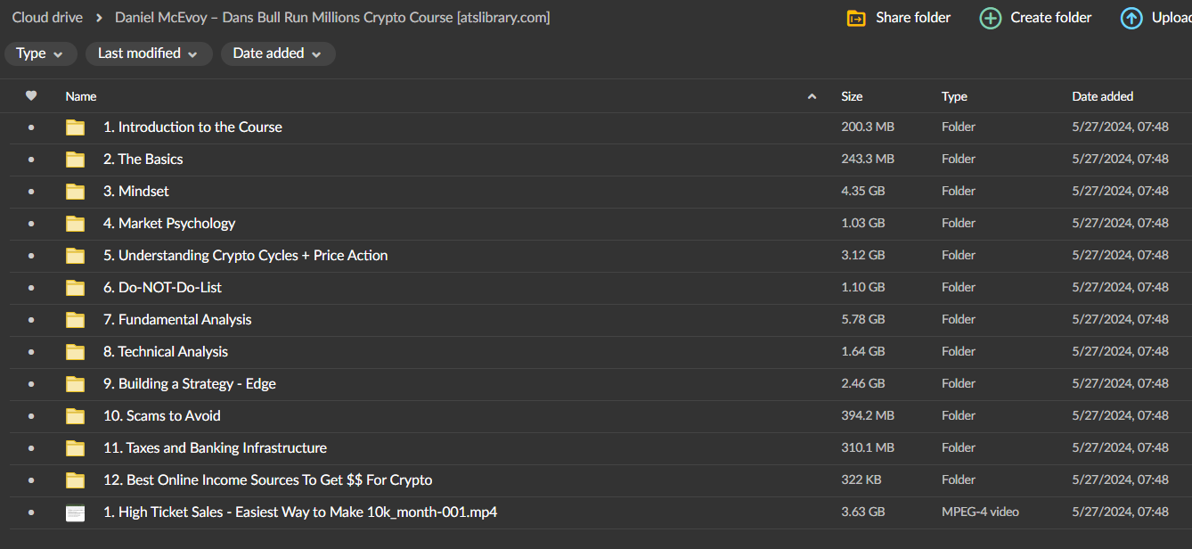Toggle favourite dot for Taxes and Banking Infrastructure
This screenshot has width=1192, height=549.
pos(31,448)
